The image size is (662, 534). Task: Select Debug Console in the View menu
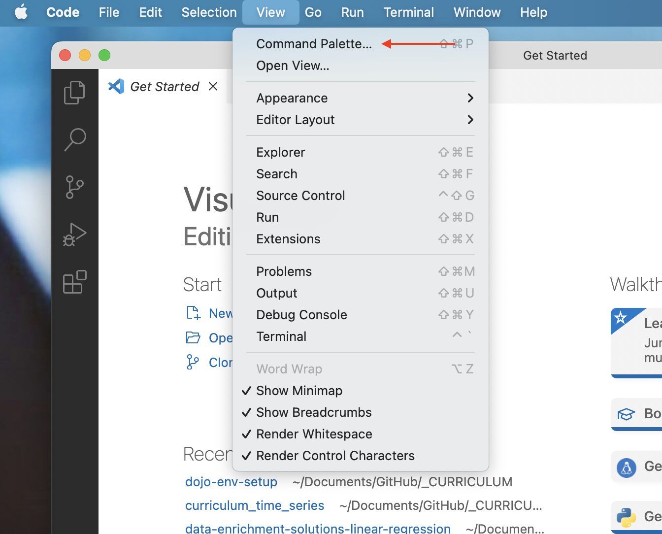[x=361, y=315]
